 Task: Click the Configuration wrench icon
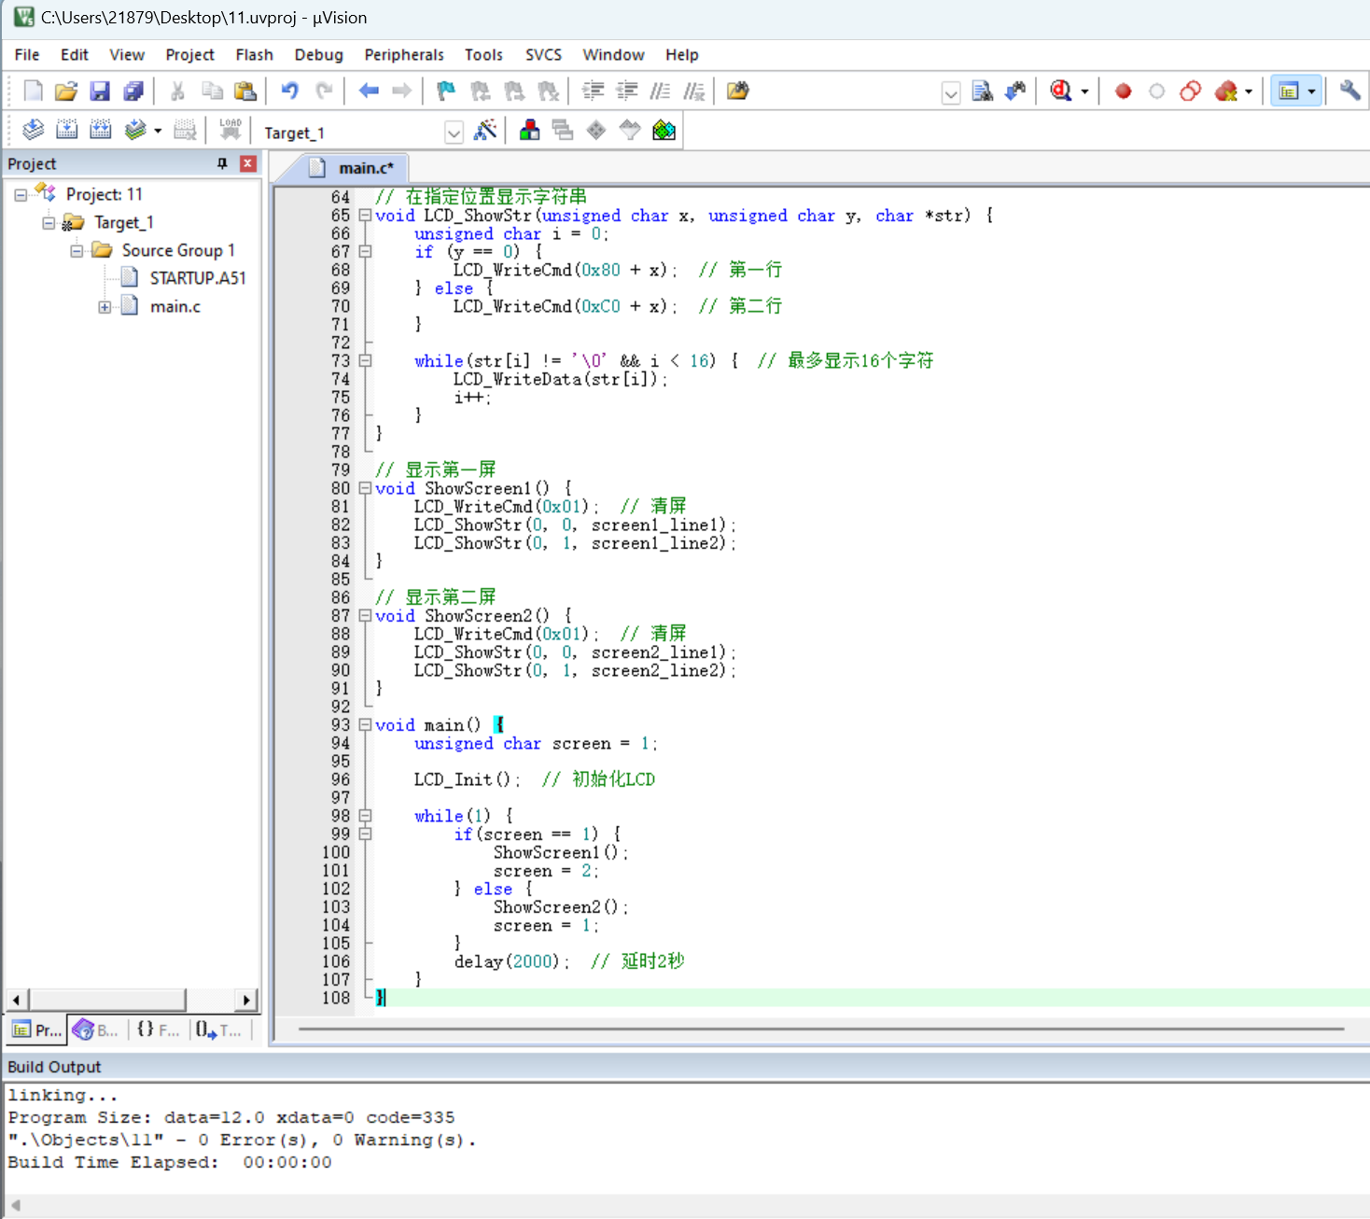click(1349, 91)
